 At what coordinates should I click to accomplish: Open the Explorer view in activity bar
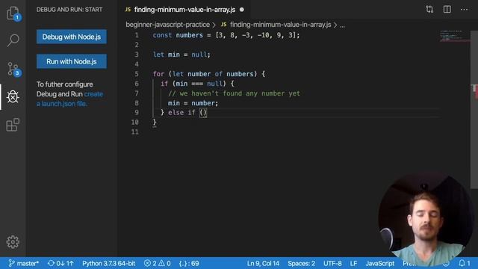[x=13, y=13]
